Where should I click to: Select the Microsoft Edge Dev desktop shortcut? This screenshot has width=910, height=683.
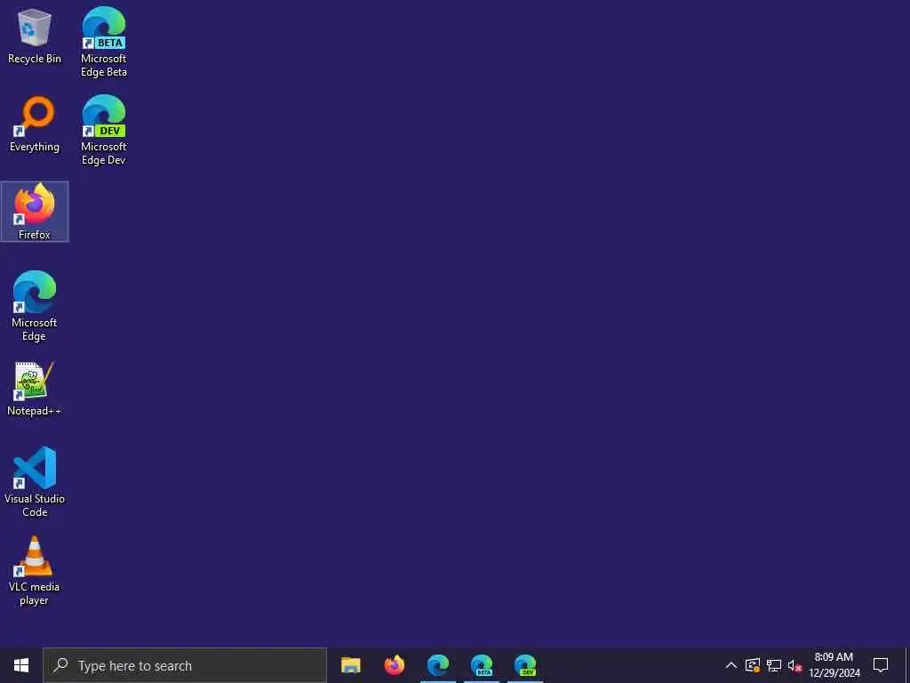(x=104, y=130)
